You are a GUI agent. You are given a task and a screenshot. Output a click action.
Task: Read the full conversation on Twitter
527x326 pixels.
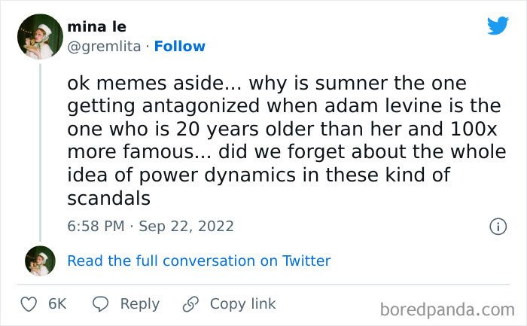pyautogui.click(x=199, y=260)
